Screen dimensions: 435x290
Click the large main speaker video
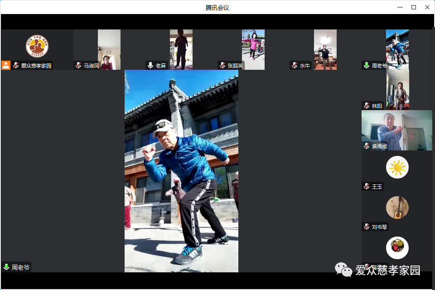181,171
